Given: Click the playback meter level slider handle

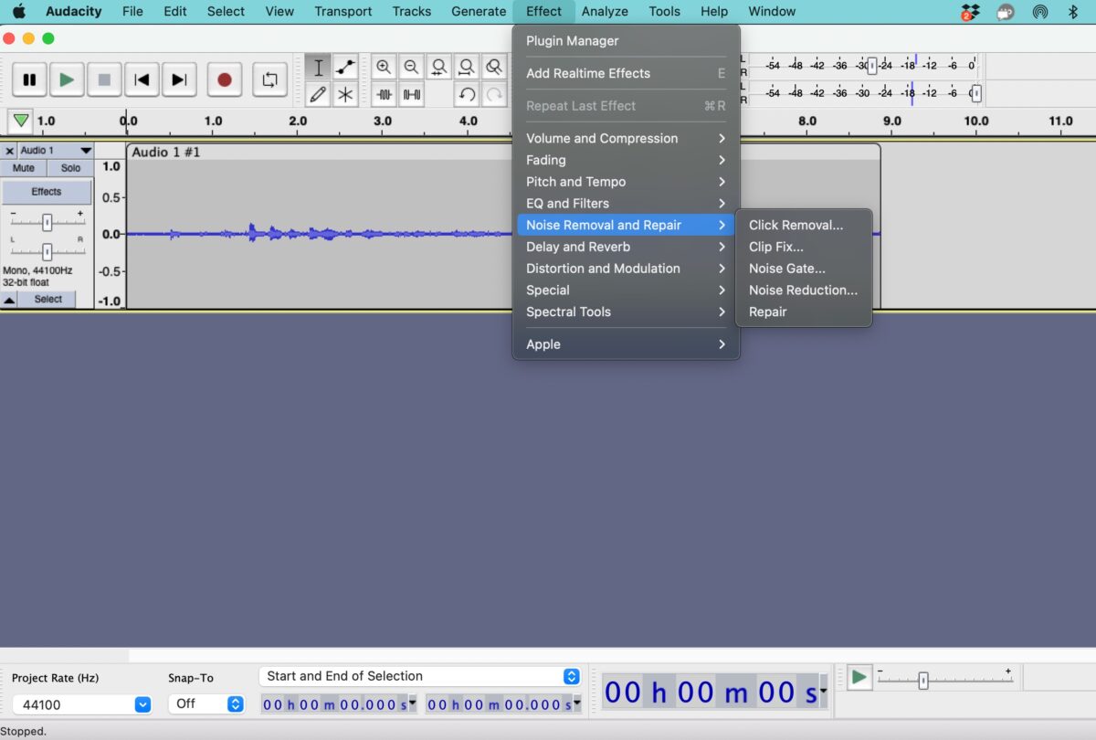Looking at the screenshot, I should pyautogui.click(x=975, y=93).
